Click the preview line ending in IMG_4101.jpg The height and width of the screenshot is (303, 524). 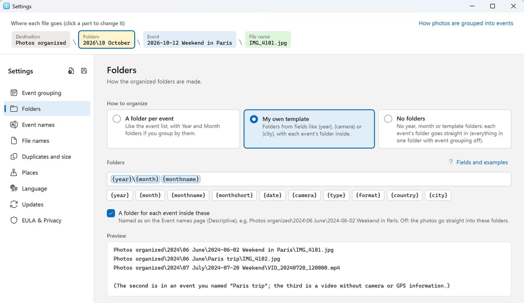(223, 250)
